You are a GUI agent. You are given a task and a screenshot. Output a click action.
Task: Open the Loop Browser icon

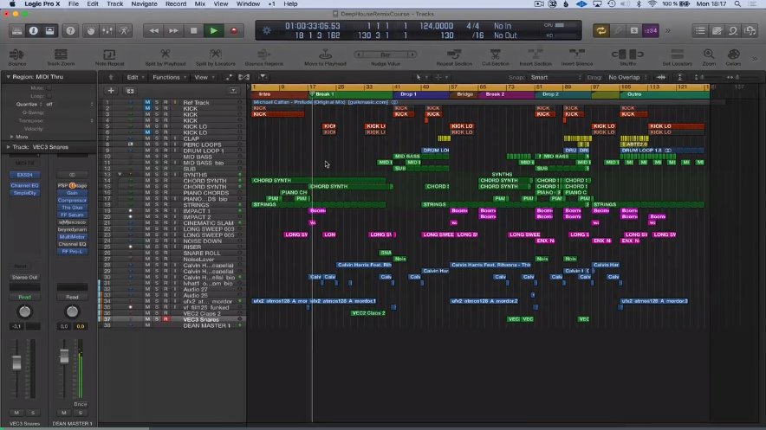(733, 31)
